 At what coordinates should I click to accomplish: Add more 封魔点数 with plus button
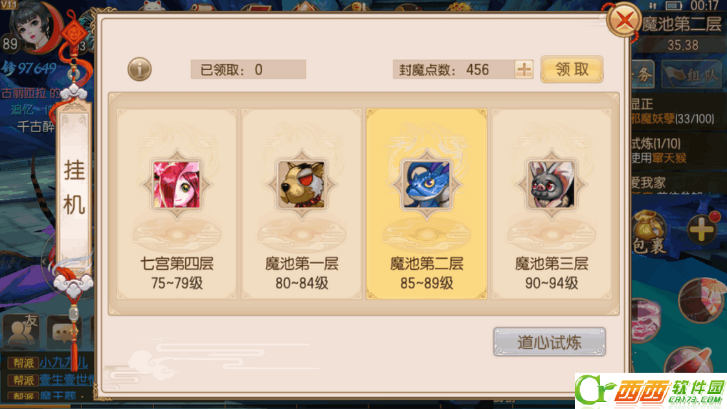point(524,69)
